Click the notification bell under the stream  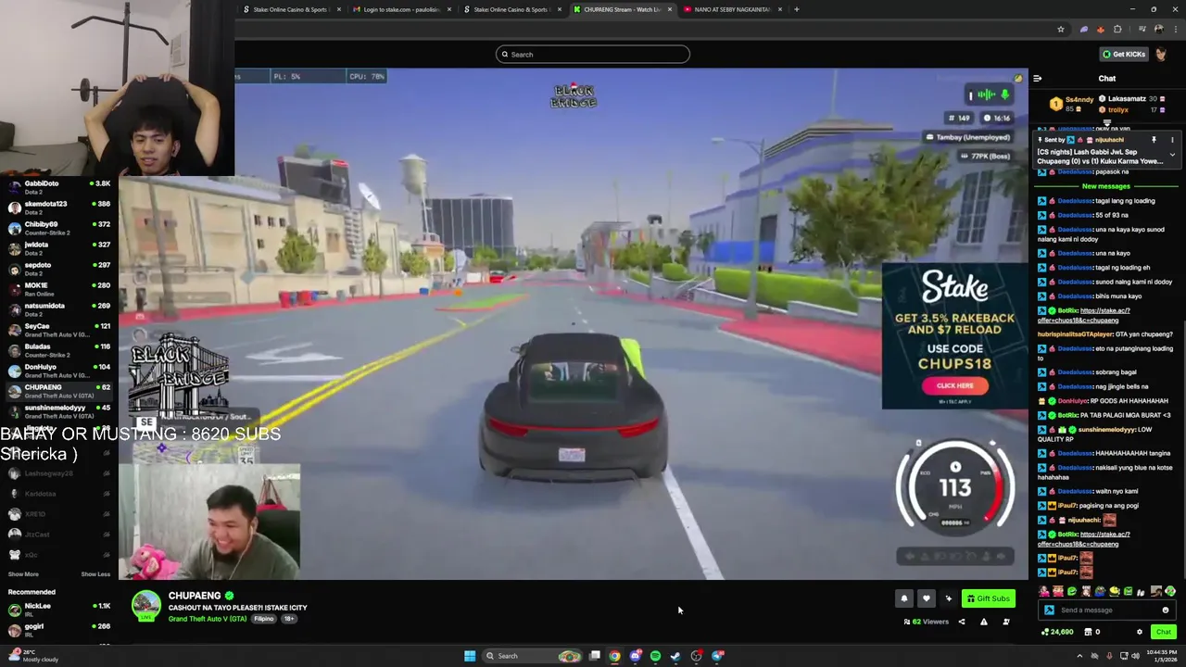coord(904,598)
